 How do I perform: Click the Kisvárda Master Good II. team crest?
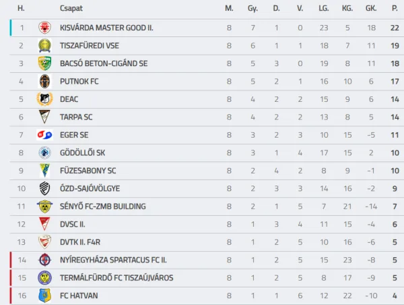[x=44, y=28]
